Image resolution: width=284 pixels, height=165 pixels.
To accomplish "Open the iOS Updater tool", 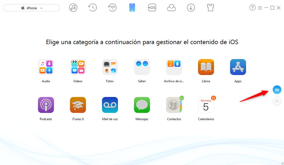I will 152,7.
